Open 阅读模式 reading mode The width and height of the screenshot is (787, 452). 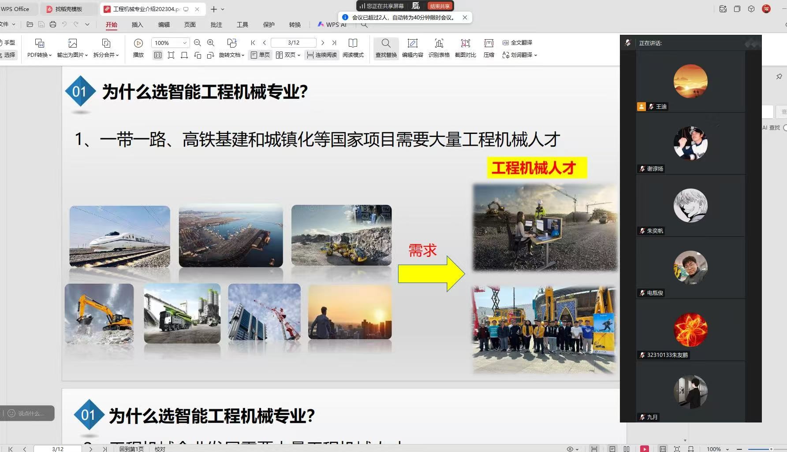353,48
